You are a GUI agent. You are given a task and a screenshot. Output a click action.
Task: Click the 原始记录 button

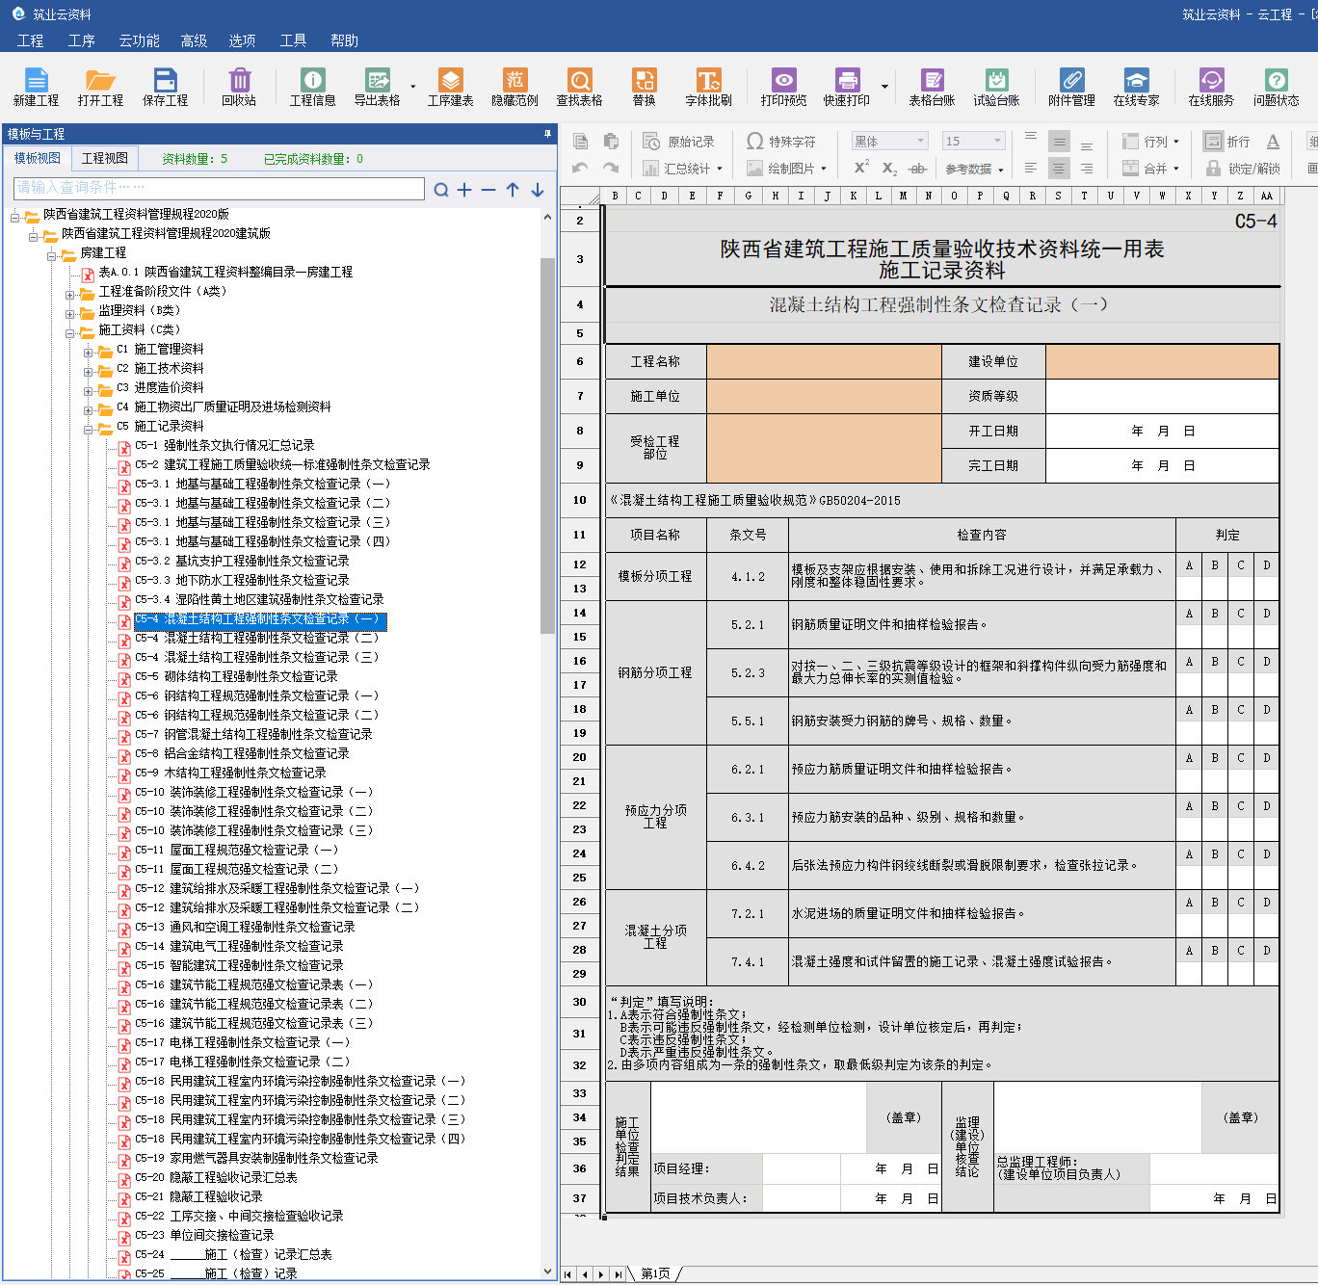pyautogui.click(x=679, y=142)
